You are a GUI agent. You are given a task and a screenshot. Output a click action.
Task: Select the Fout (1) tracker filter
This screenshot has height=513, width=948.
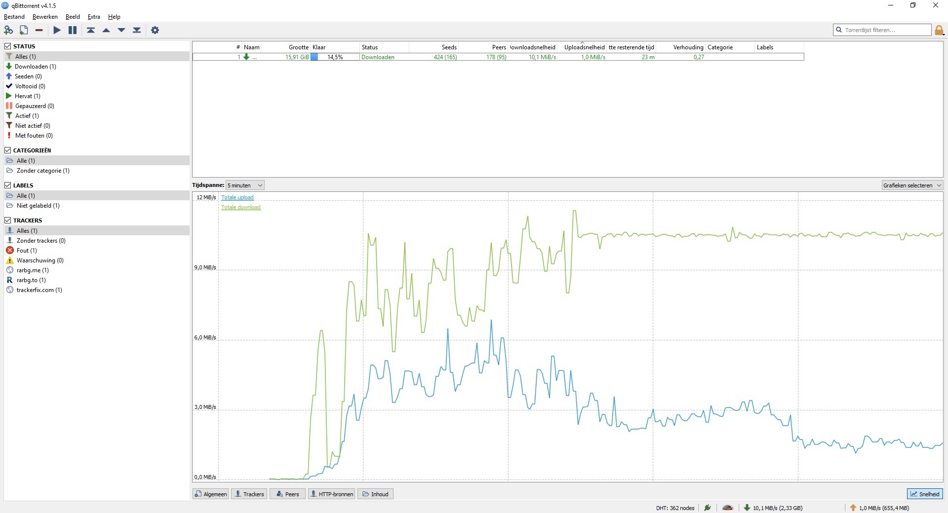[97, 250]
